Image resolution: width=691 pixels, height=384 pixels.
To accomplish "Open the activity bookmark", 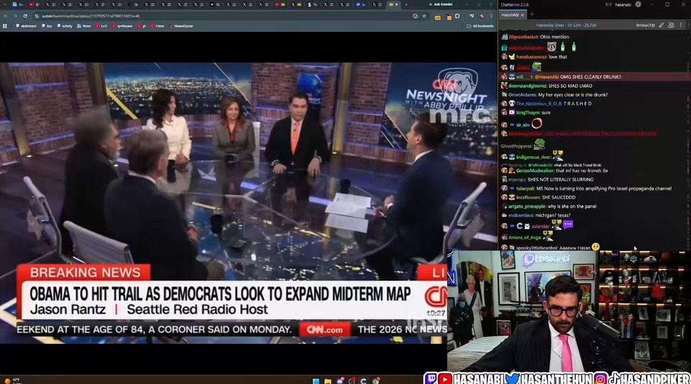I will tap(65, 26).
